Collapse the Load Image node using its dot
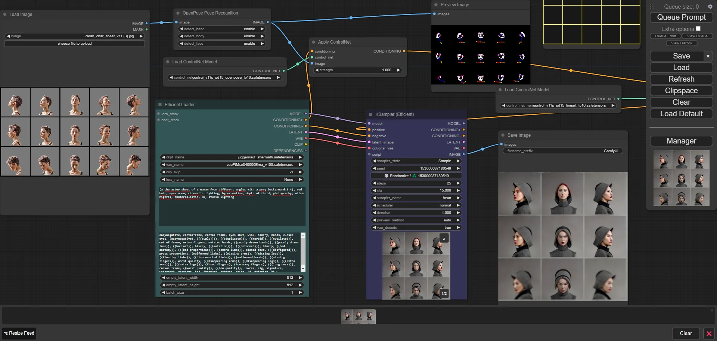This screenshot has height=341, width=717. [x=5, y=15]
